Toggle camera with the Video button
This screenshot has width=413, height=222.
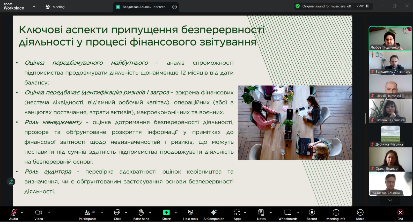[x=39, y=214]
